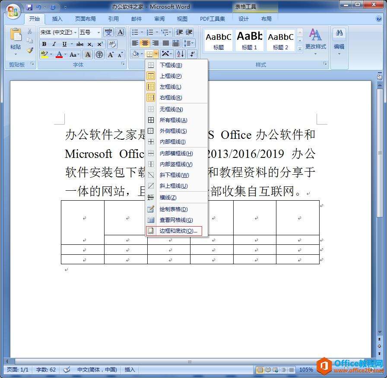
Task: Click the Cut scissors icon
Action: point(30,32)
